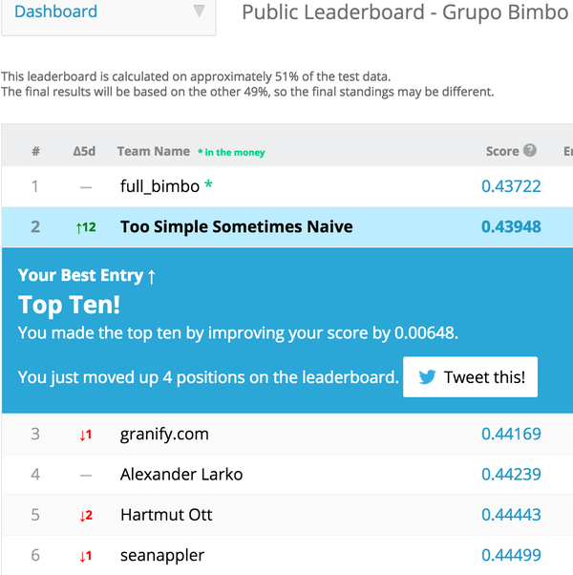Open Too Simple Sometimes Naive team
This screenshot has height=575, width=573.
coord(237,226)
